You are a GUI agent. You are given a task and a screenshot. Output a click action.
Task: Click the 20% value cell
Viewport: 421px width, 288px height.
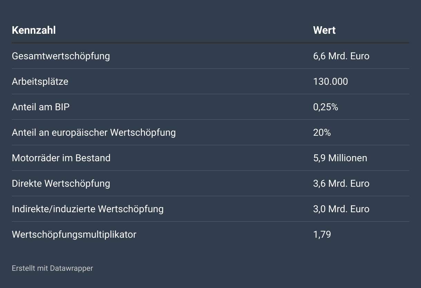point(322,132)
